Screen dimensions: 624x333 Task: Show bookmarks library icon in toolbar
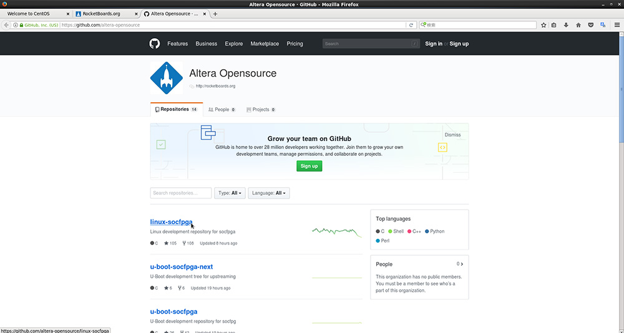point(553,25)
